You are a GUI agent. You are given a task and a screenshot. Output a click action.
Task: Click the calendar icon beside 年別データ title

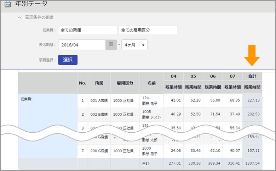coord(7,4)
